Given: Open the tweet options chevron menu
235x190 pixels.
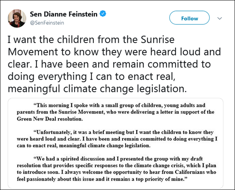Looking at the screenshot, I should [219, 18].
